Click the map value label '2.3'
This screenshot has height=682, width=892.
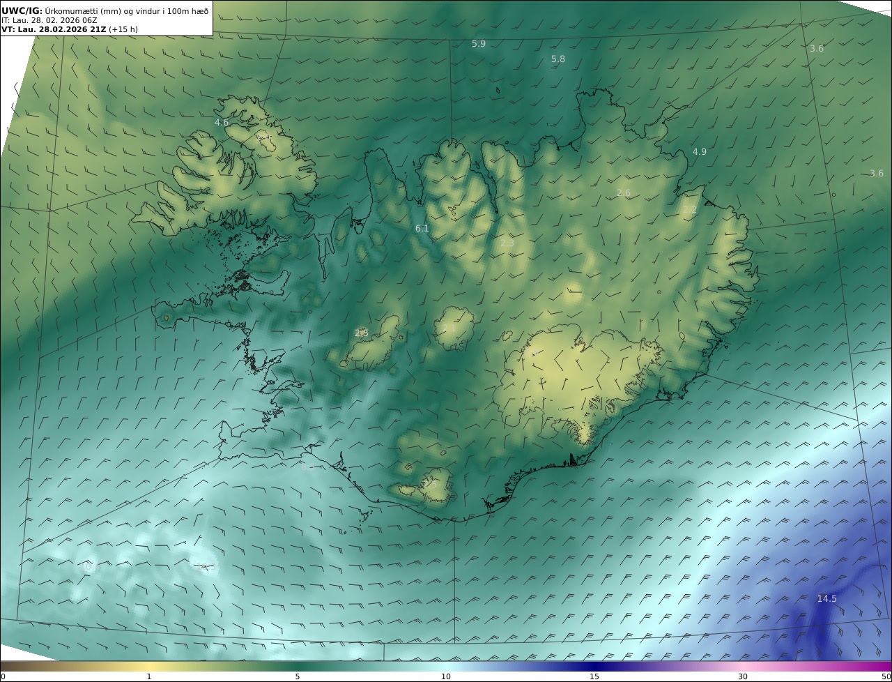tap(507, 243)
